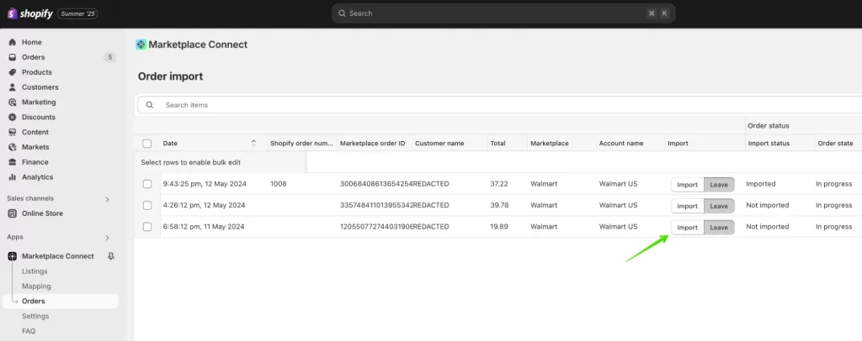The height and width of the screenshot is (341, 862).
Task: Select the 9:43:25 pm order checkbox
Action: click(x=147, y=184)
